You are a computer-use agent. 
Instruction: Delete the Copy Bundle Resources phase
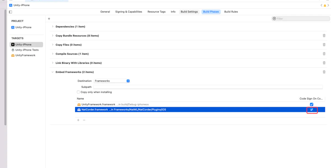click(324, 36)
